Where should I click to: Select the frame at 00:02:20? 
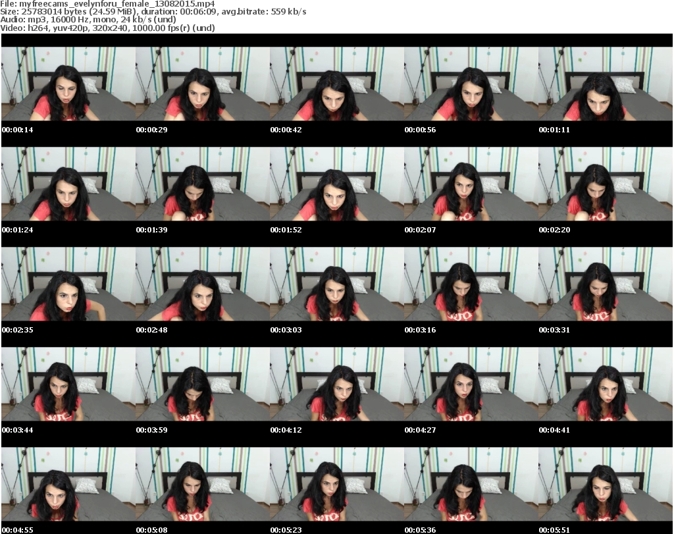[606, 184]
